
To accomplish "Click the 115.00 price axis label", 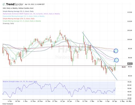I will tap(130, 12).
